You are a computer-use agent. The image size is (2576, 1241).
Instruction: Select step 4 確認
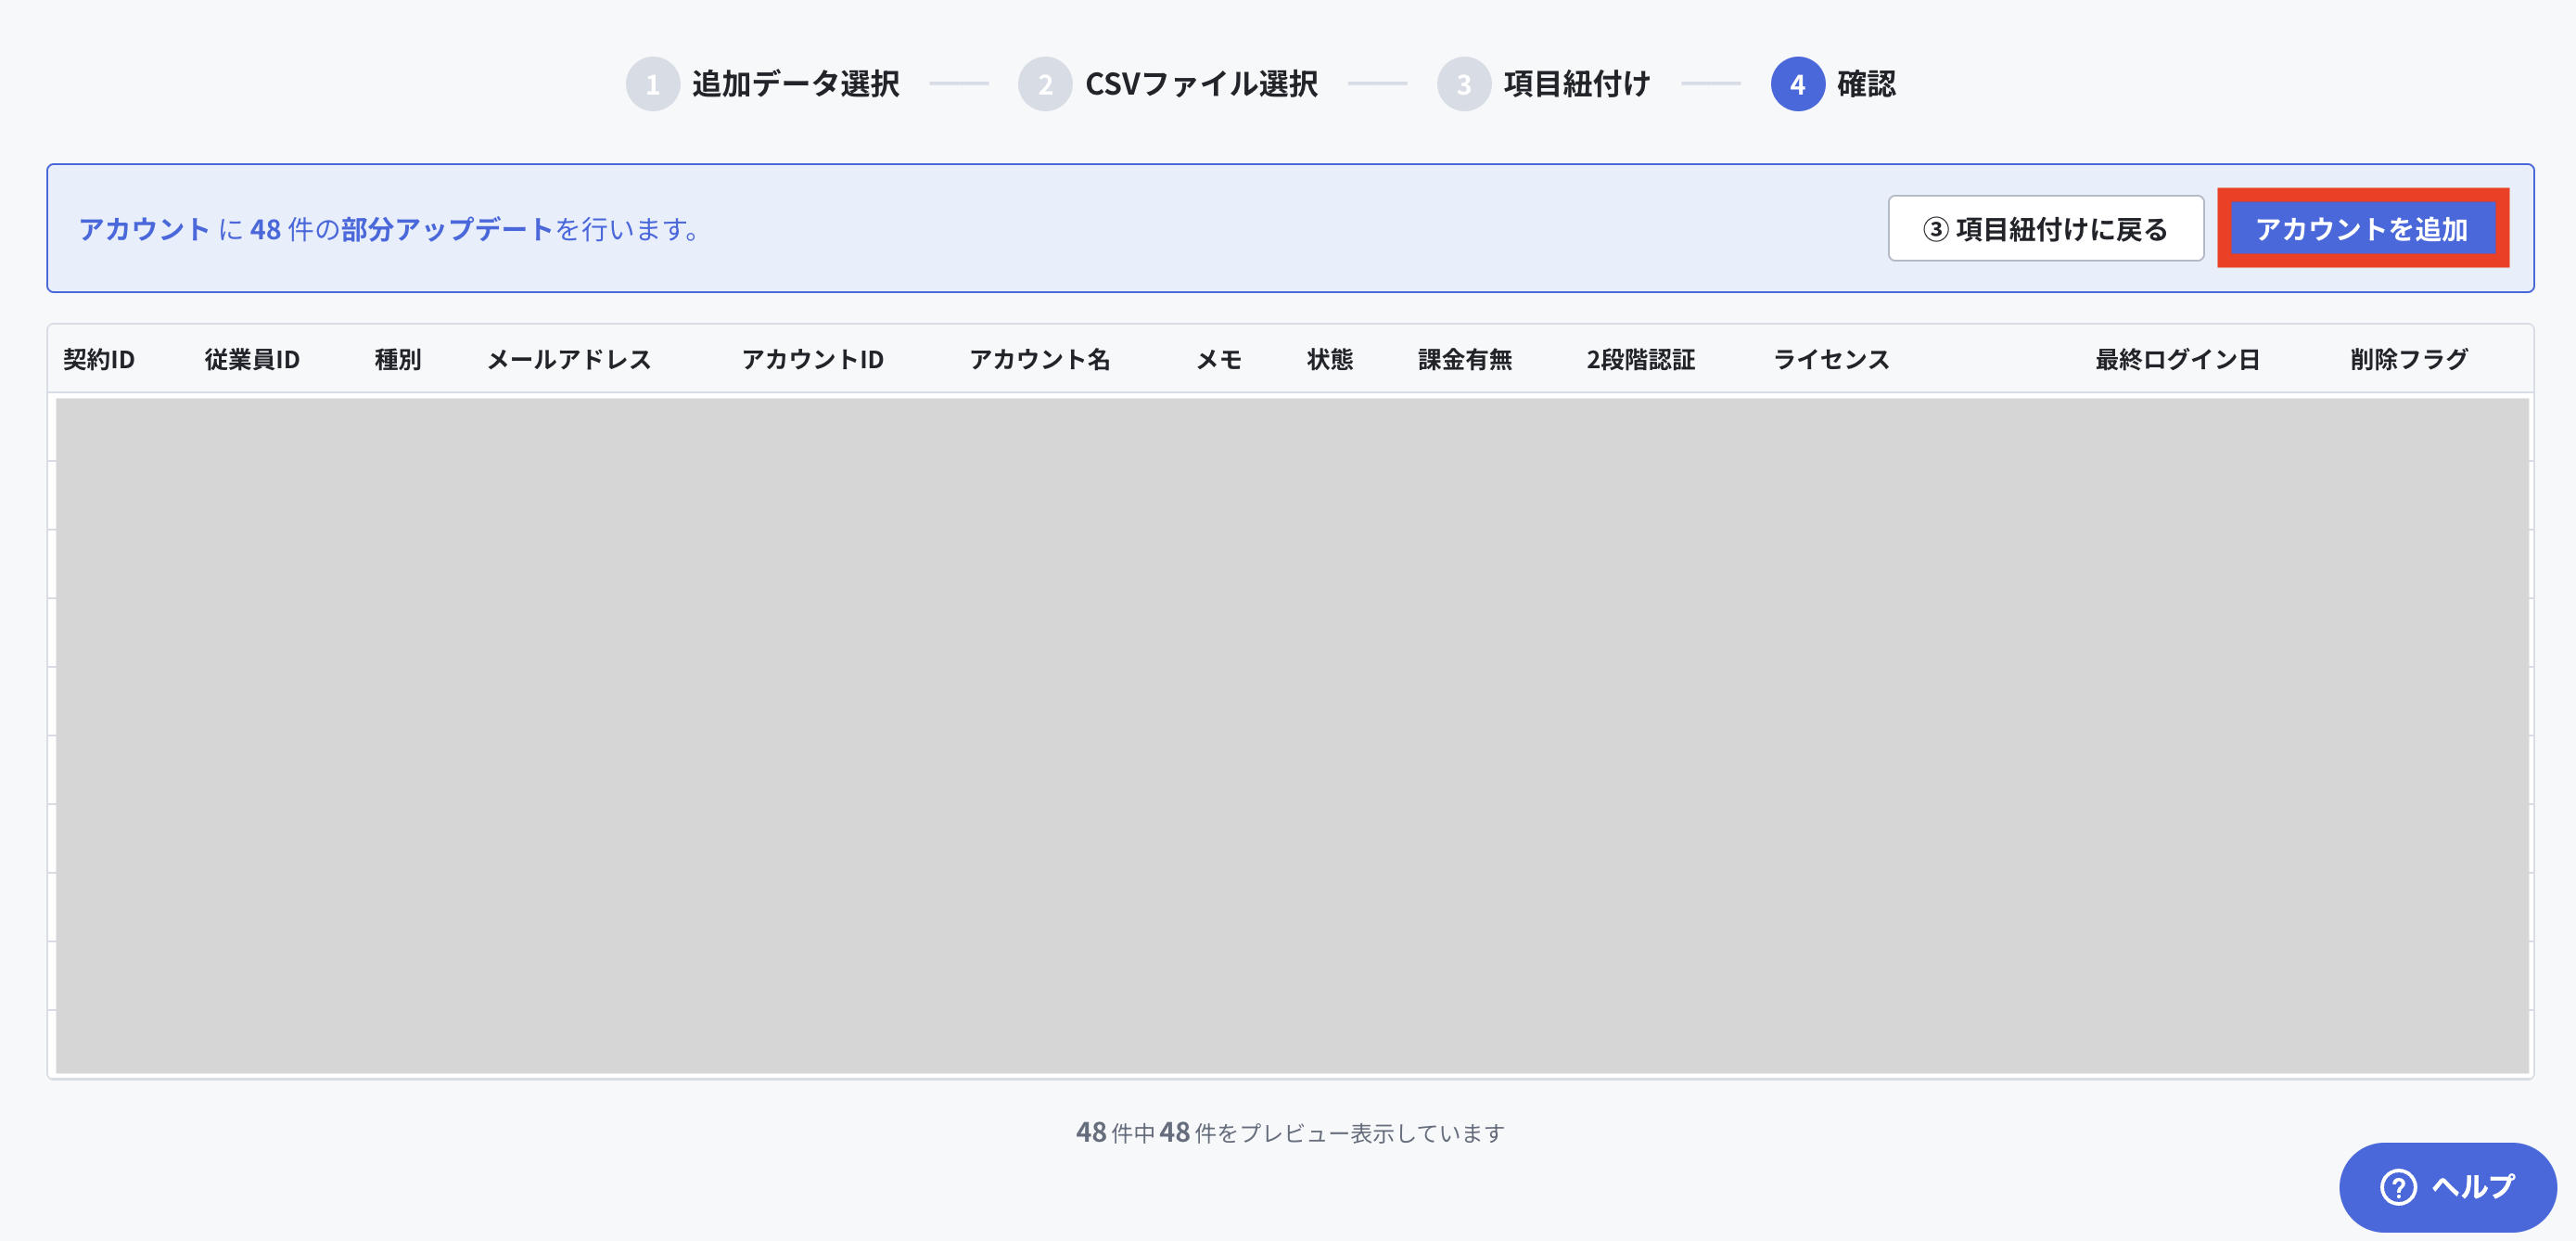tap(1833, 84)
